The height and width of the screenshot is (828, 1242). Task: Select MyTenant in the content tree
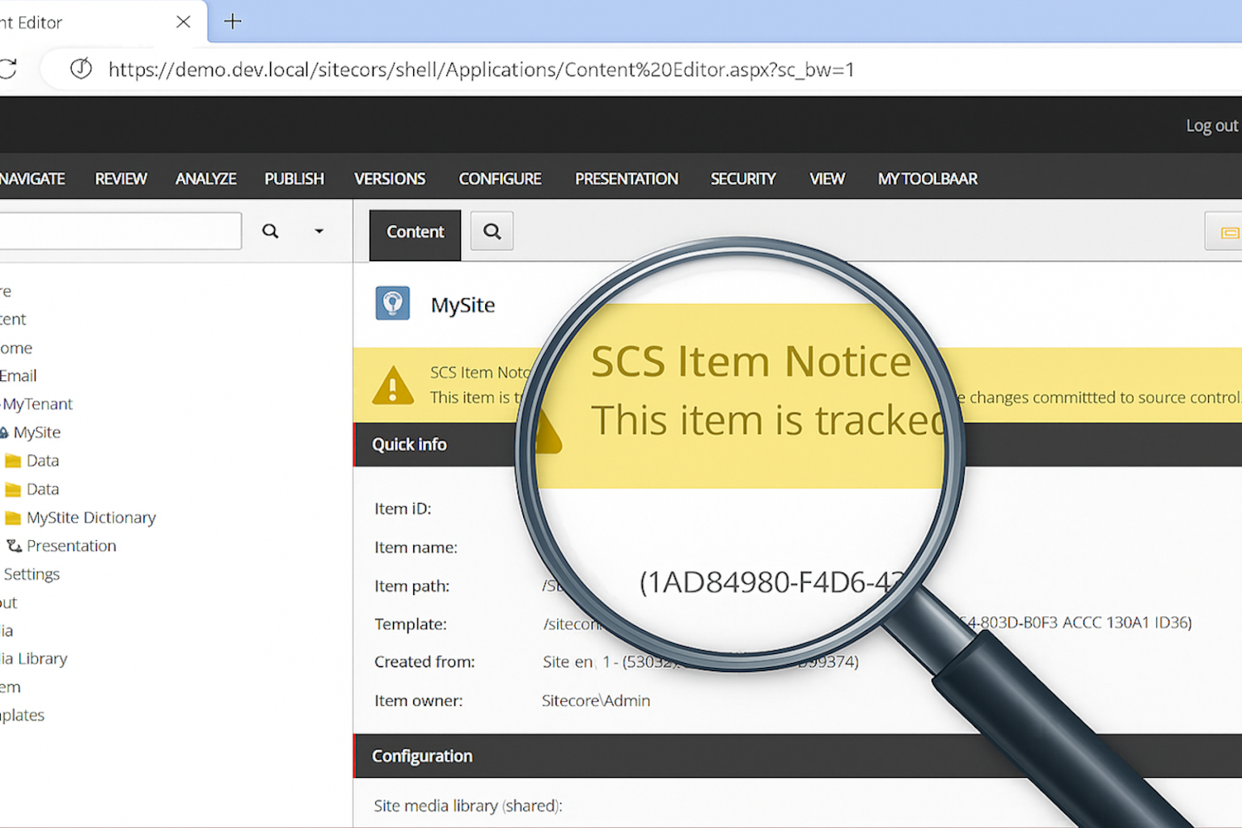37,404
